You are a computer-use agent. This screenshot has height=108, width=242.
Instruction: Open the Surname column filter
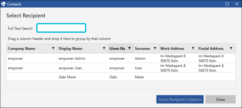coord(155,49)
